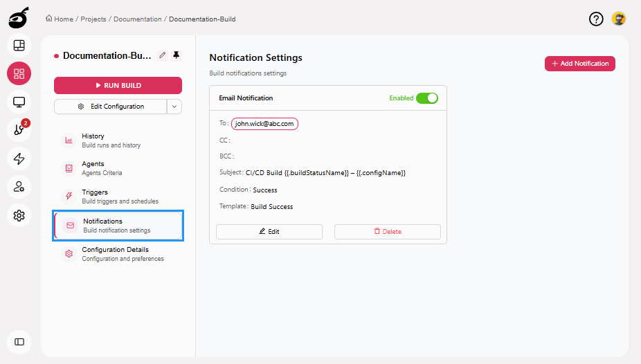Open the History menu item

coord(118,140)
